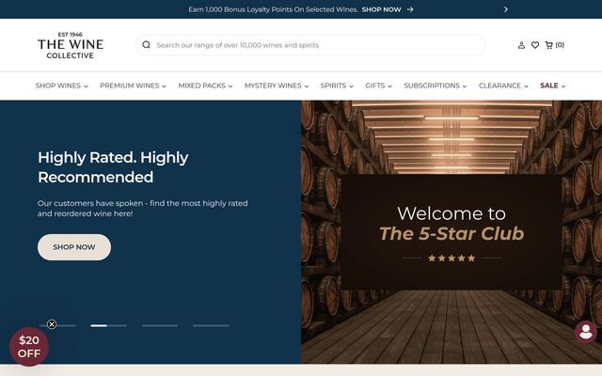The width and height of the screenshot is (602, 376).
Task: Expand the MYSTERY WINES menu
Action: [x=277, y=86]
